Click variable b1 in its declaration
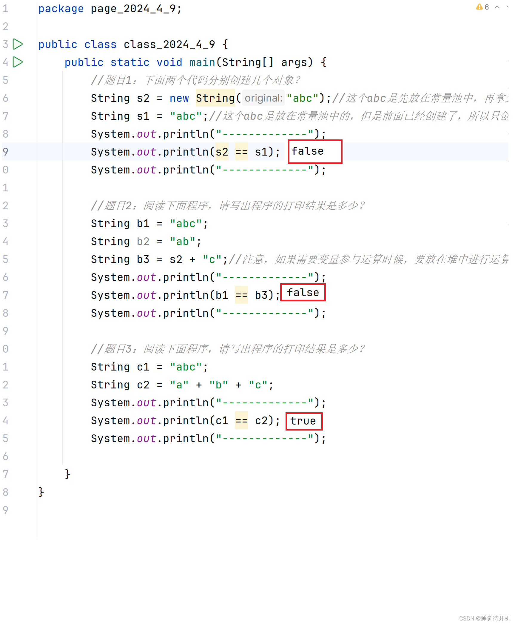Viewport: 515px width, 624px height. (x=143, y=224)
